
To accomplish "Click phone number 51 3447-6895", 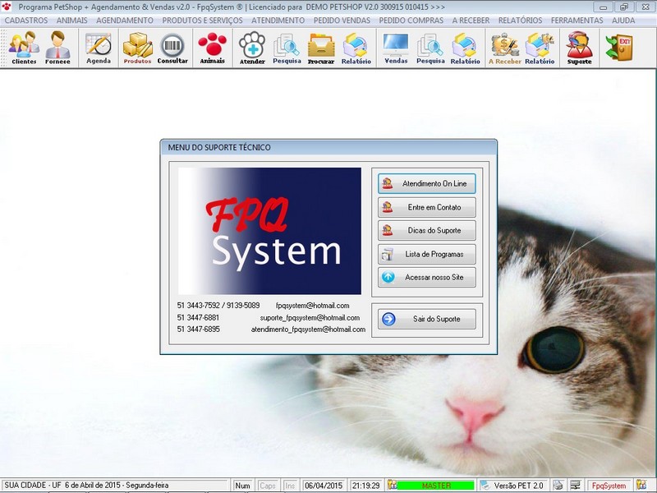I will coord(198,329).
